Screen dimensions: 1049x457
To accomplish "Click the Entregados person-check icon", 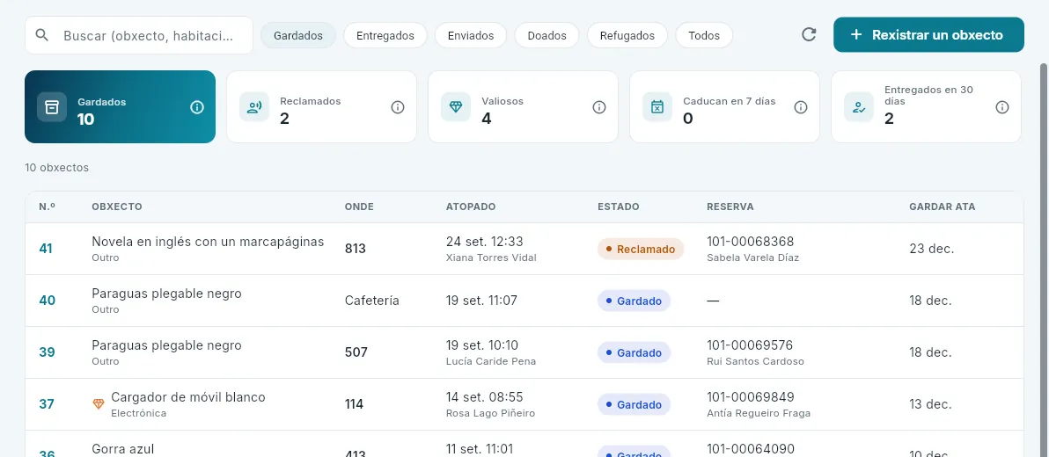I will [858, 107].
